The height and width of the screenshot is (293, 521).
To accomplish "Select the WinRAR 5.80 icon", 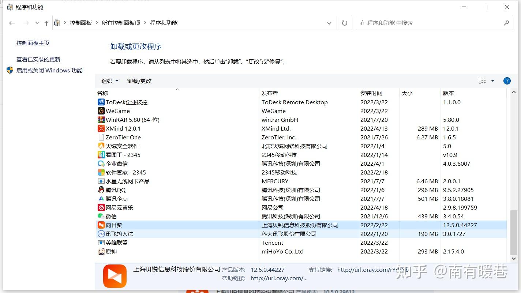I will (x=101, y=120).
